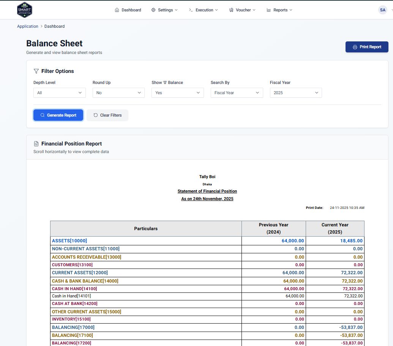Screen dimensions: 393x346
Task: Click the Execution terminal icon
Action: point(191,10)
